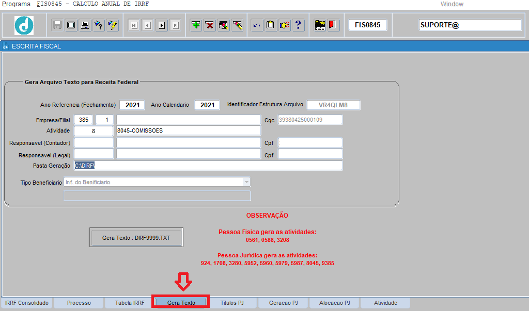Open the Window menu
529x311 pixels.
[452, 4]
